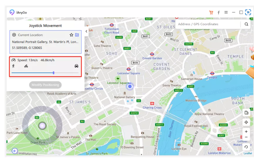Click the device/import icon on map sidebar
Screen dimensions: 254x161
tap(246, 112)
